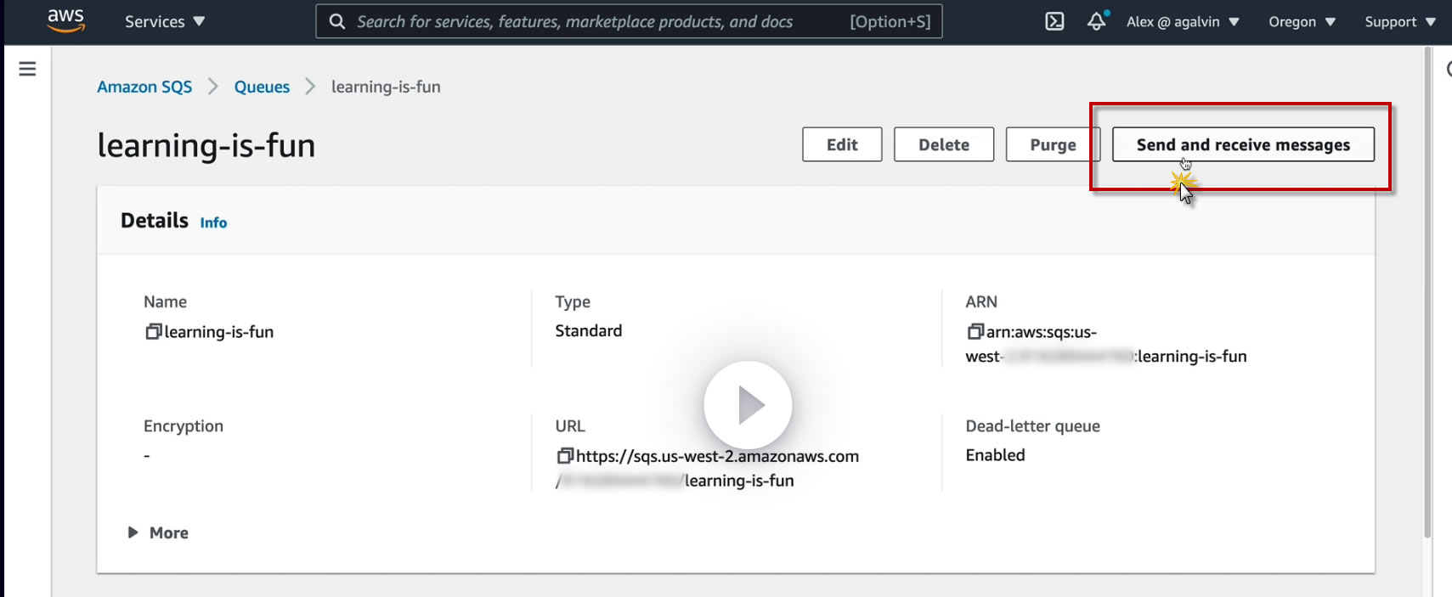Click the search magnifier icon
The width and height of the screenshot is (1452, 597).
337,21
